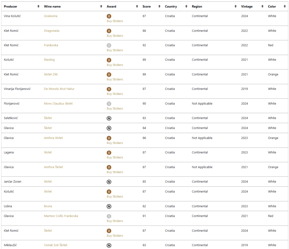289x249 pixels.
Task: Click the N badge icon for Seletković Škrlet
Action: pyautogui.click(x=109, y=118)
